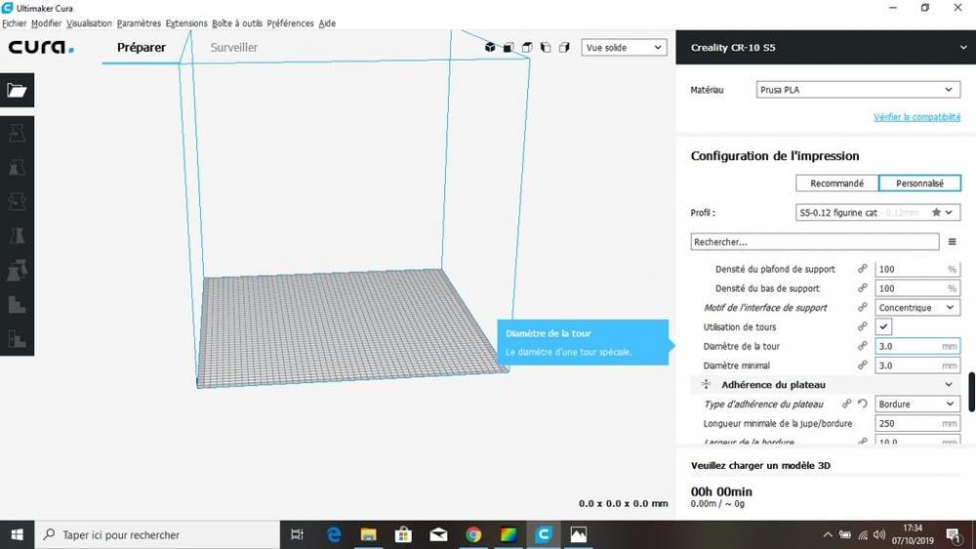This screenshot has height=549, width=976.
Task: Select the Mirror tool in sidebar
Action: pos(17,236)
